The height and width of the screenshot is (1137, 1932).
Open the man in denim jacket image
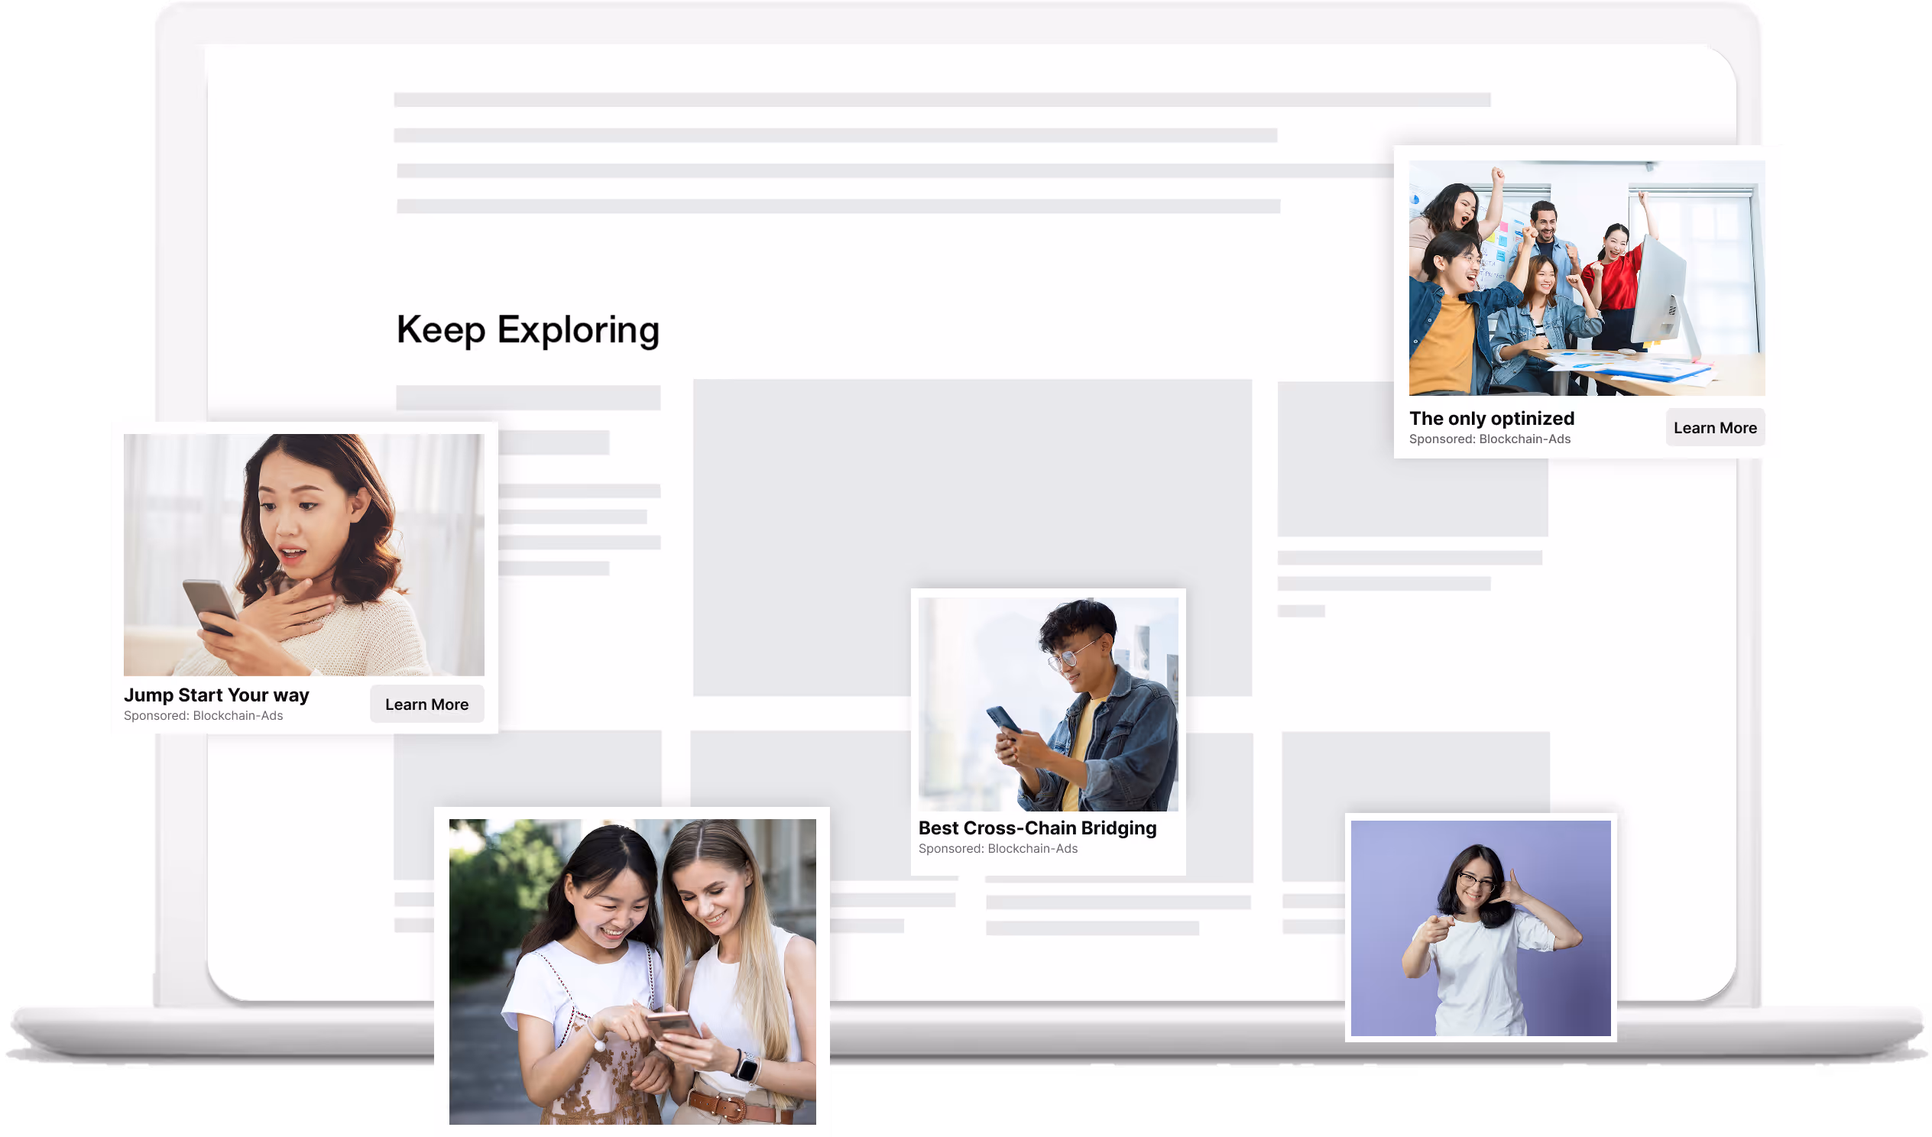(1047, 704)
